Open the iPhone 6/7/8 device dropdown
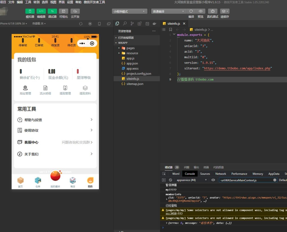The width and height of the screenshot is (287, 232). point(13,24)
